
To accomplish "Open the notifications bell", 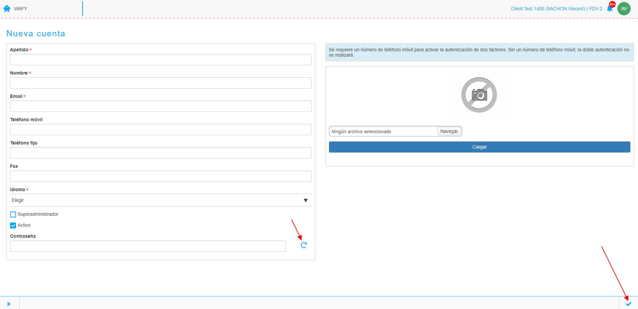I will 610,9.
